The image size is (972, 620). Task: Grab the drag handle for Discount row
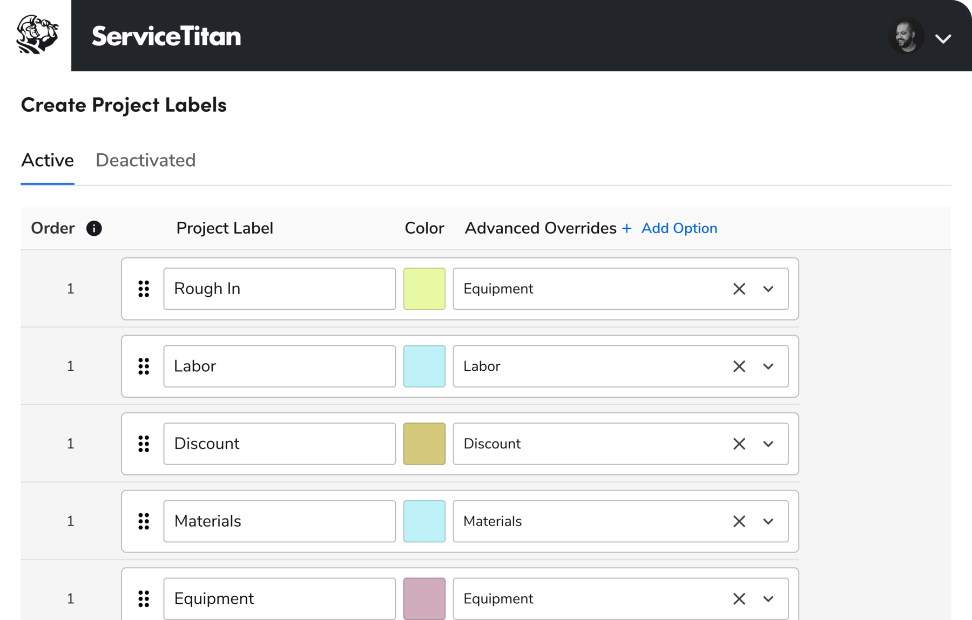144,444
